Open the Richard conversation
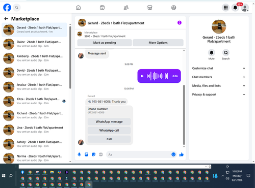255x188 pixels. click(x=34, y=115)
